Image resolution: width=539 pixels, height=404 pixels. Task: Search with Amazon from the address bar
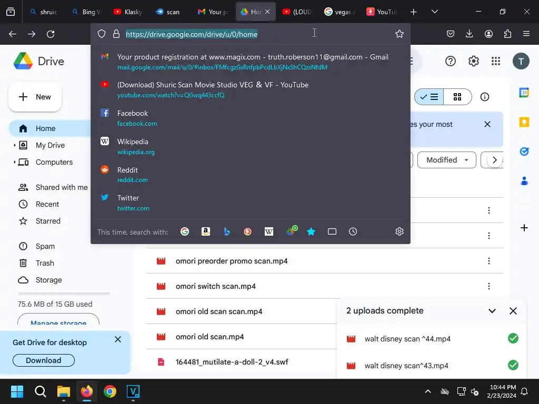tap(206, 231)
